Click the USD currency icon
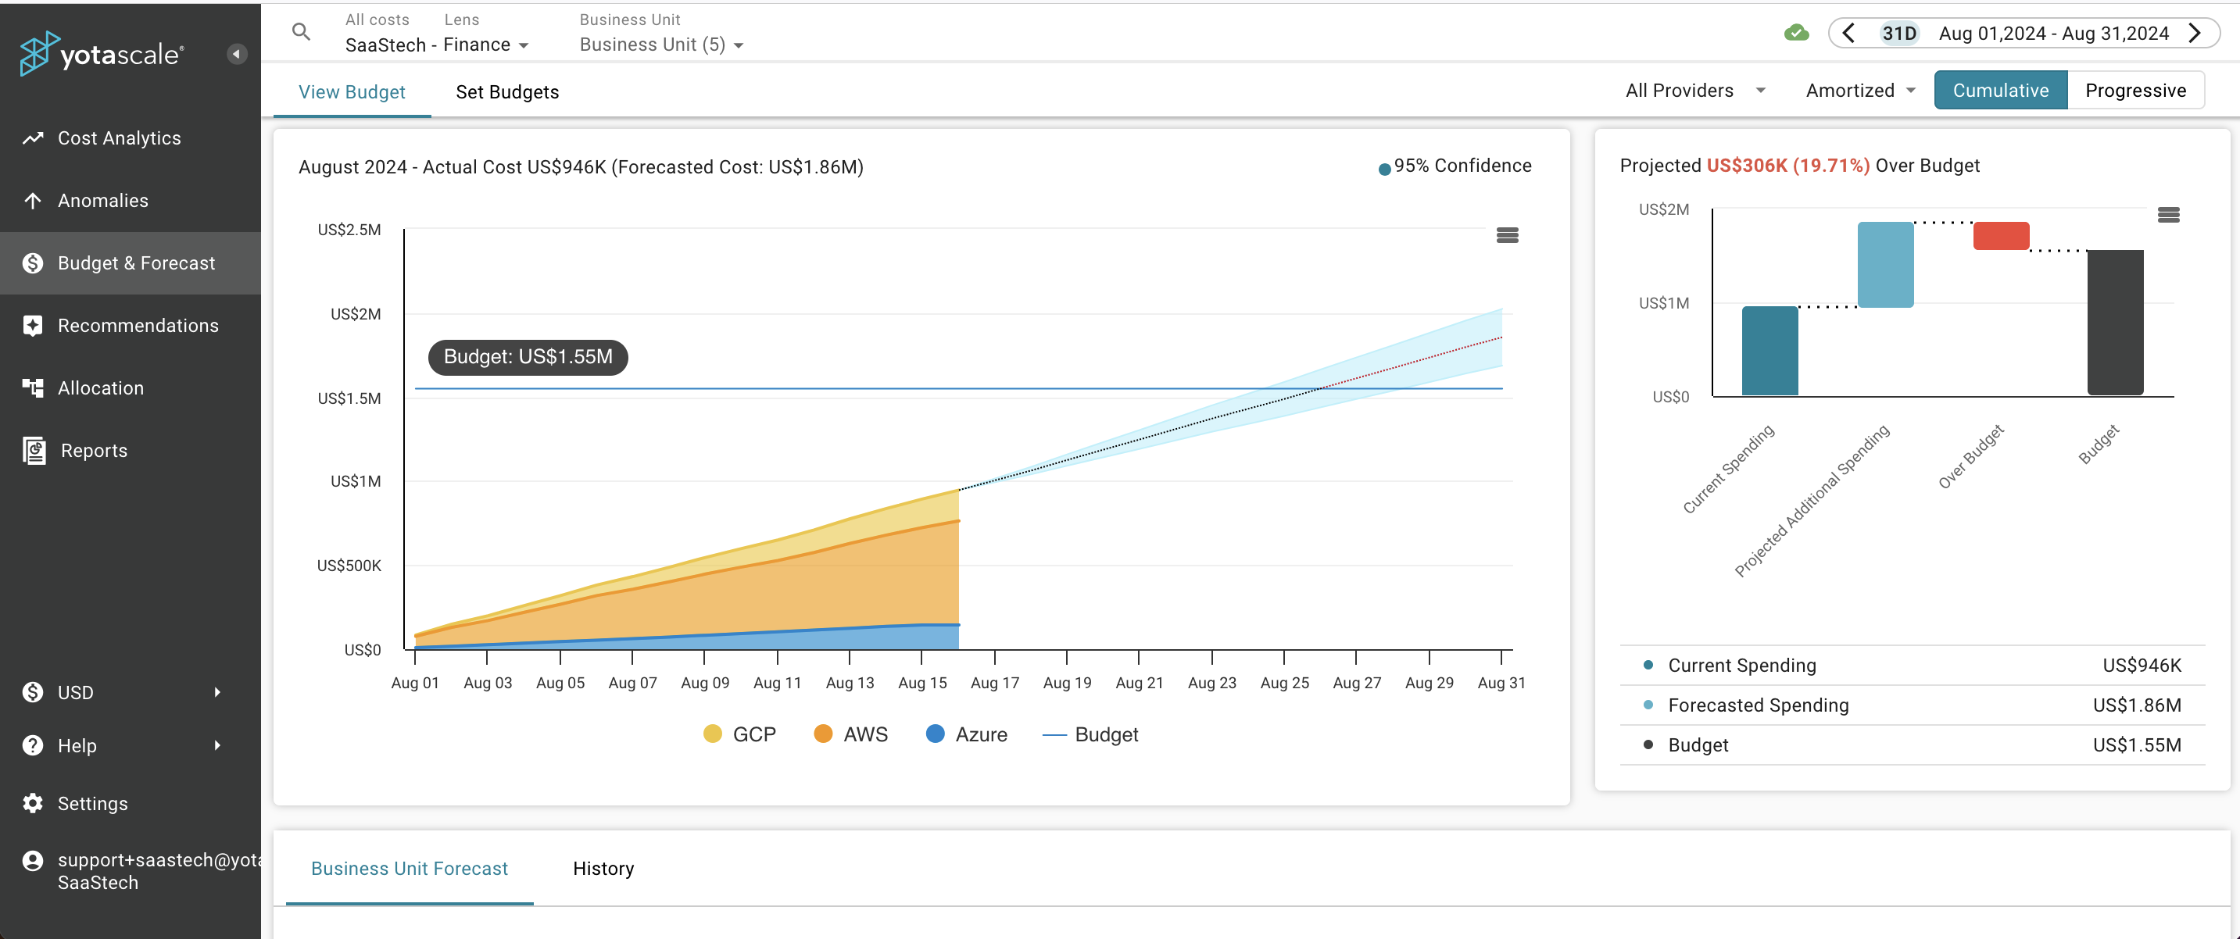2240x939 pixels. tap(33, 692)
